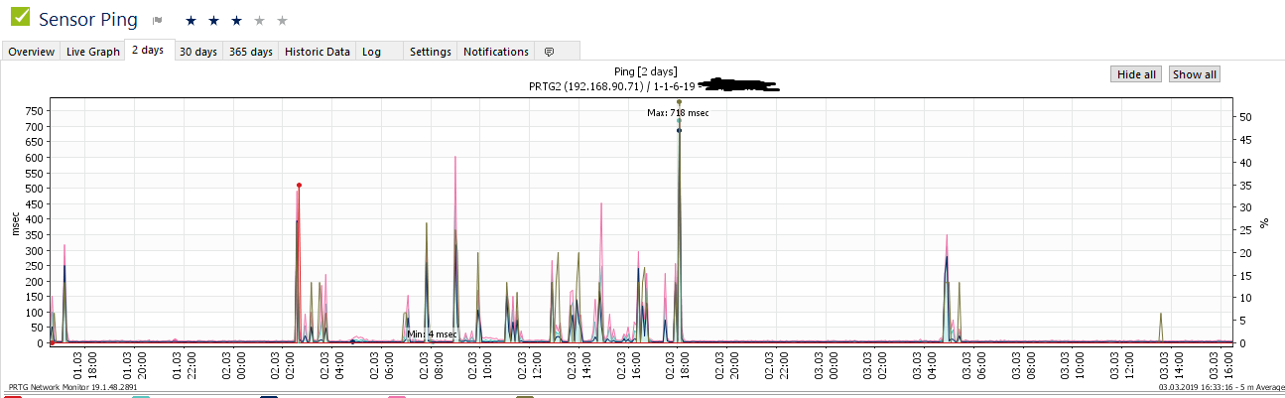This screenshot has height=398, width=1285.
Task: Open the Historic Data tab
Action: click(x=318, y=52)
